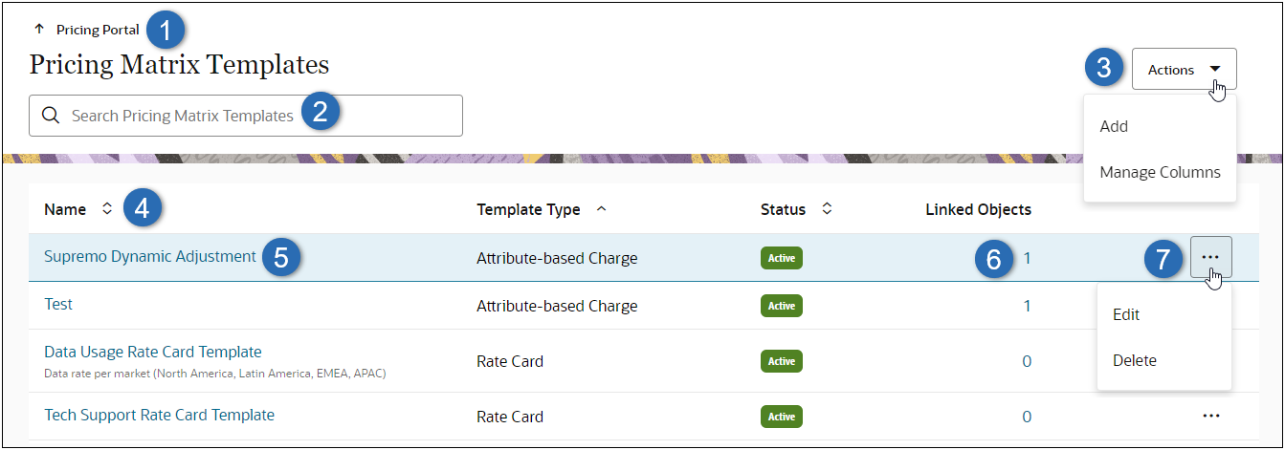Viewport: 1285px width, 450px height.
Task: Go back to the Pricing Portal link
Action: pos(98,30)
